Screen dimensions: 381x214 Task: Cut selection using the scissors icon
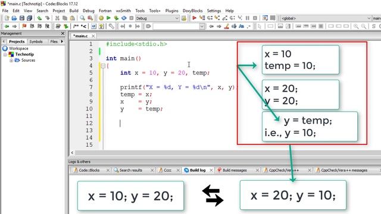point(57,18)
